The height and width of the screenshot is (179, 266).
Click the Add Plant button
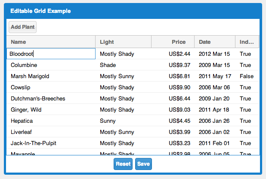pyautogui.click(x=22, y=27)
